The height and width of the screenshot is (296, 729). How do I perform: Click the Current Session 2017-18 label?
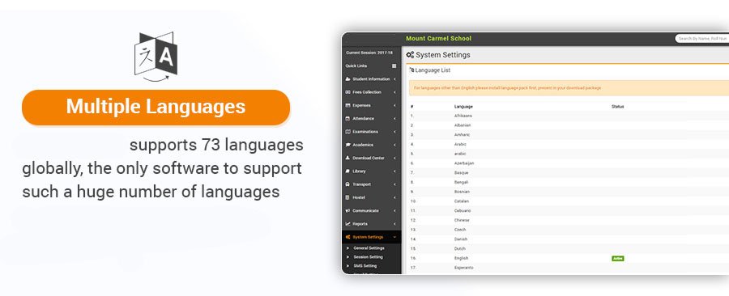tap(369, 53)
